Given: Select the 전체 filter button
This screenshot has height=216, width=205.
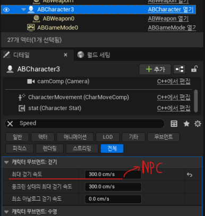Looking at the screenshot, I should pyautogui.click(x=112, y=149).
